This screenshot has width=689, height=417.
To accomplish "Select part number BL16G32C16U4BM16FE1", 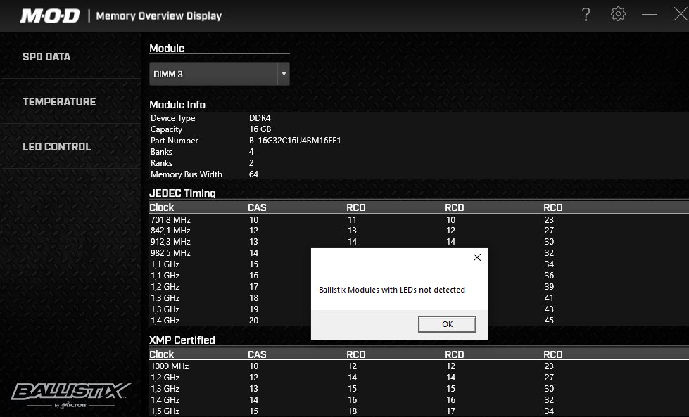I will tap(295, 141).
